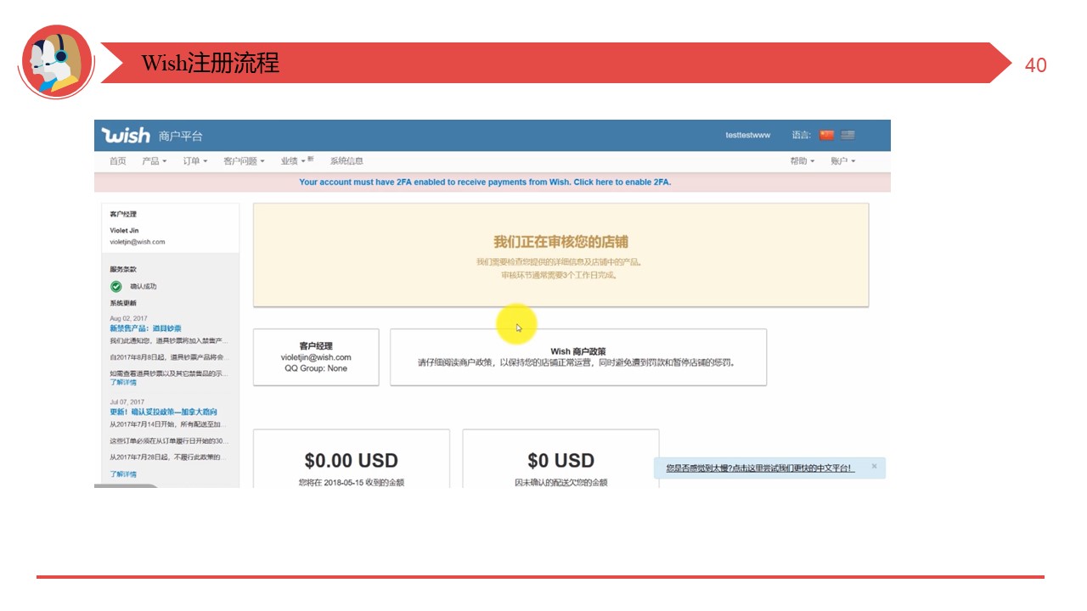Screen dimensions: 1087x611
Task: Click 了解详情 under the Jul 07, 2017 update
Action: [x=122, y=474]
